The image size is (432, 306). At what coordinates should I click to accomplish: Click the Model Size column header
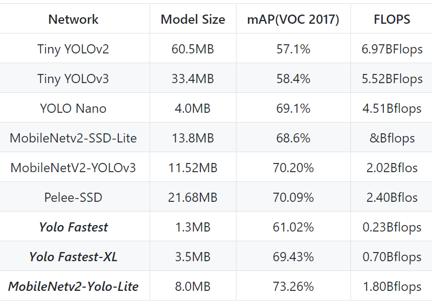[x=193, y=19]
